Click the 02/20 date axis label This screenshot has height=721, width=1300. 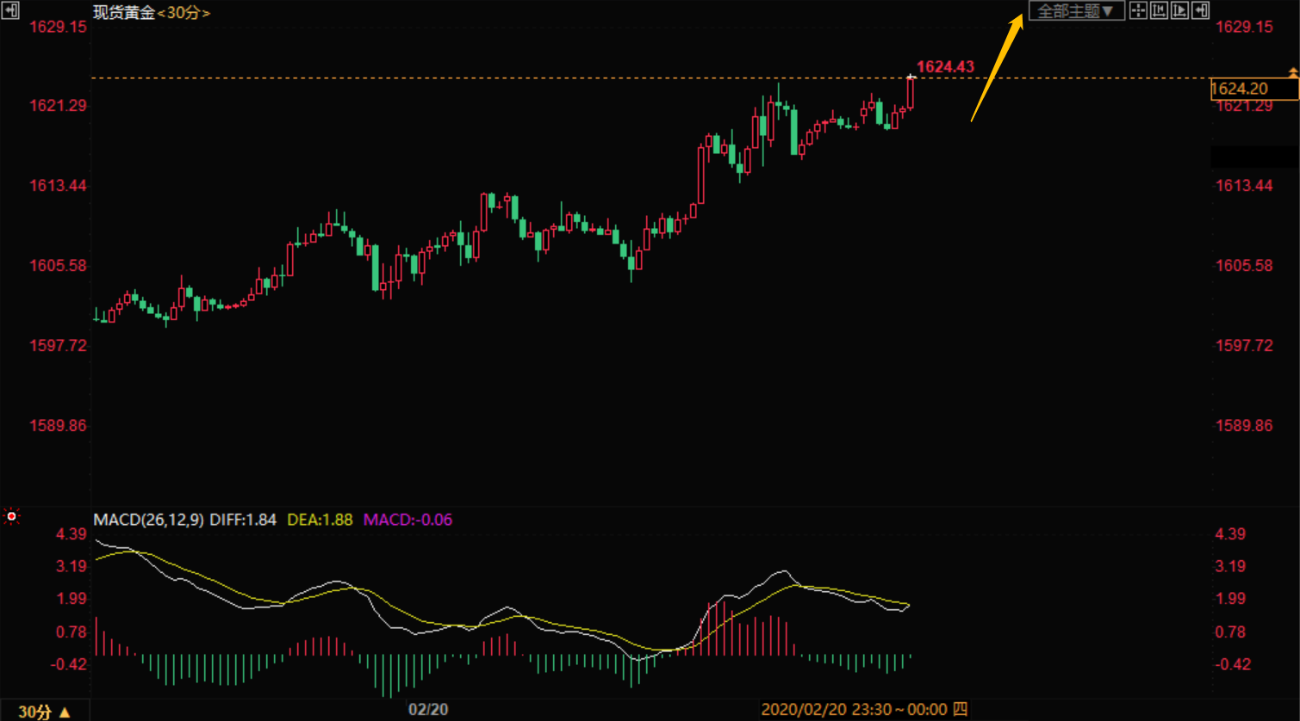(428, 710)
